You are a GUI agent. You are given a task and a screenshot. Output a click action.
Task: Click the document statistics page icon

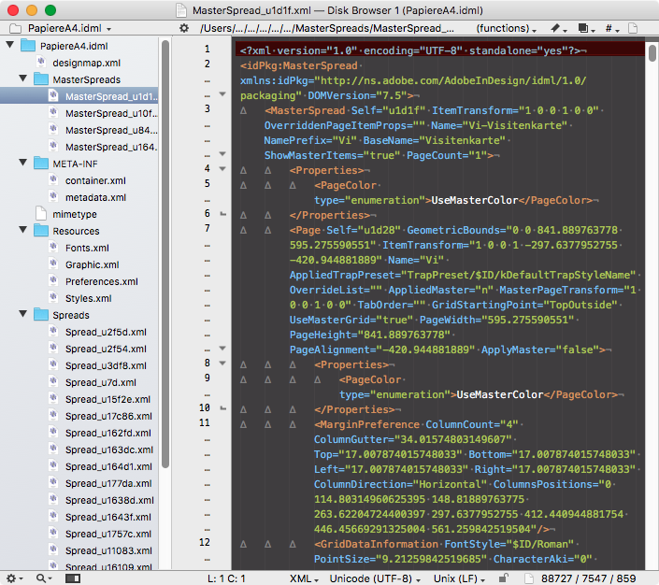tap(529, 578)
